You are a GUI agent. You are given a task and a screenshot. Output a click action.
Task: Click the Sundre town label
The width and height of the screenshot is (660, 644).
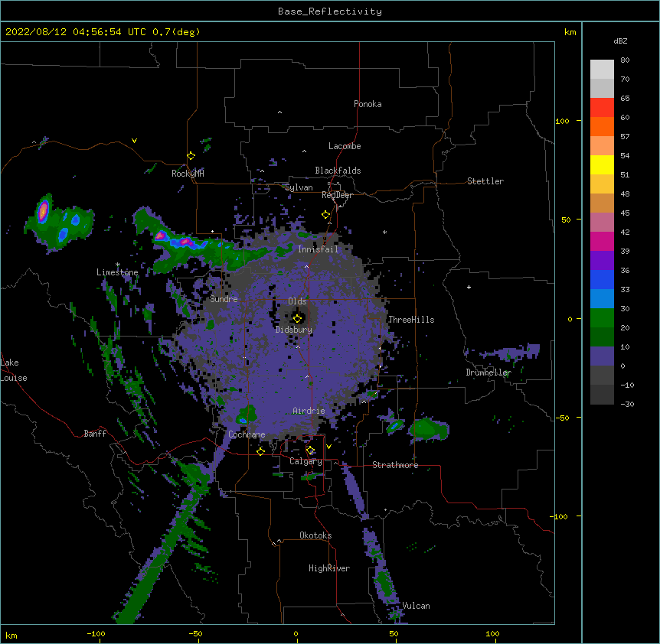point(224,299)
